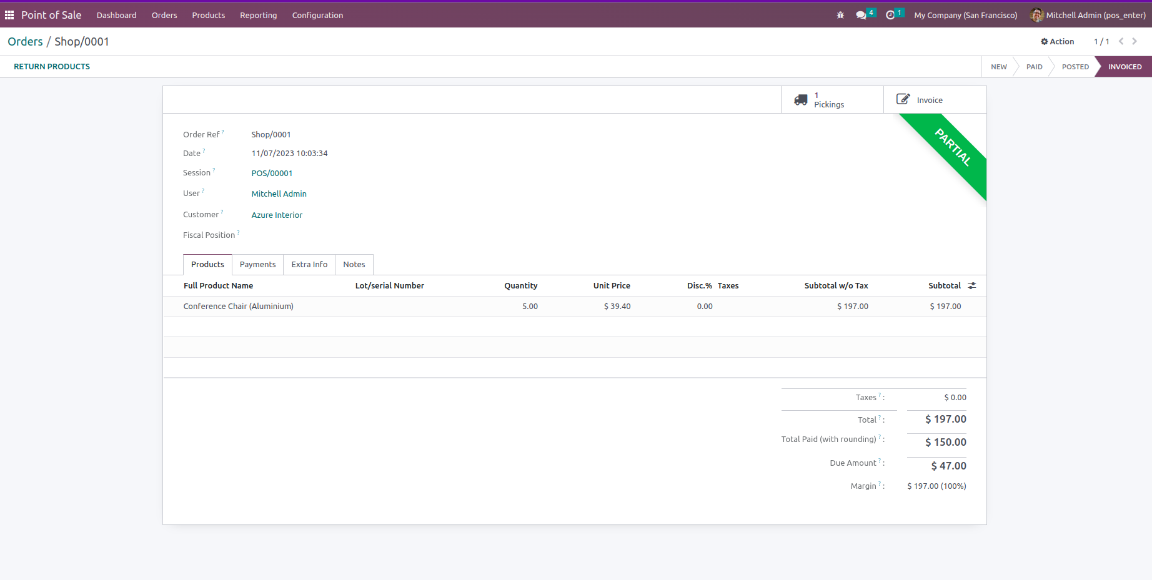Click the Subtotal w/o Tax column header
The image size is (1152, 580).
pyautogui.click(x=837, y=286)
